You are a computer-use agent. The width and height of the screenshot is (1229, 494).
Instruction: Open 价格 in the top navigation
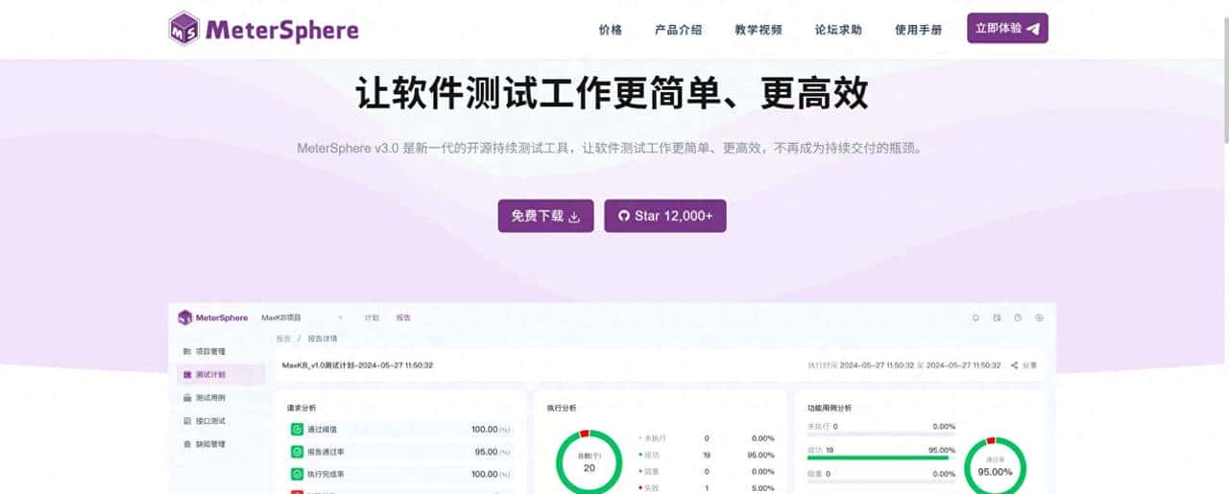[611, 30]
